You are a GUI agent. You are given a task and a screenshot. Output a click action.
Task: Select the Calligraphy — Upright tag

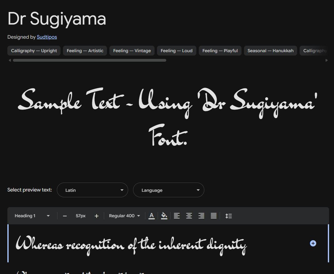click(34, 51)
